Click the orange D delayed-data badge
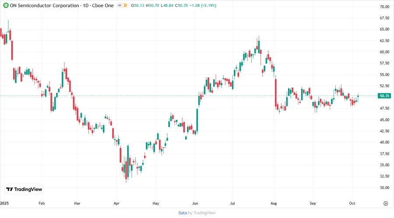 125,6
